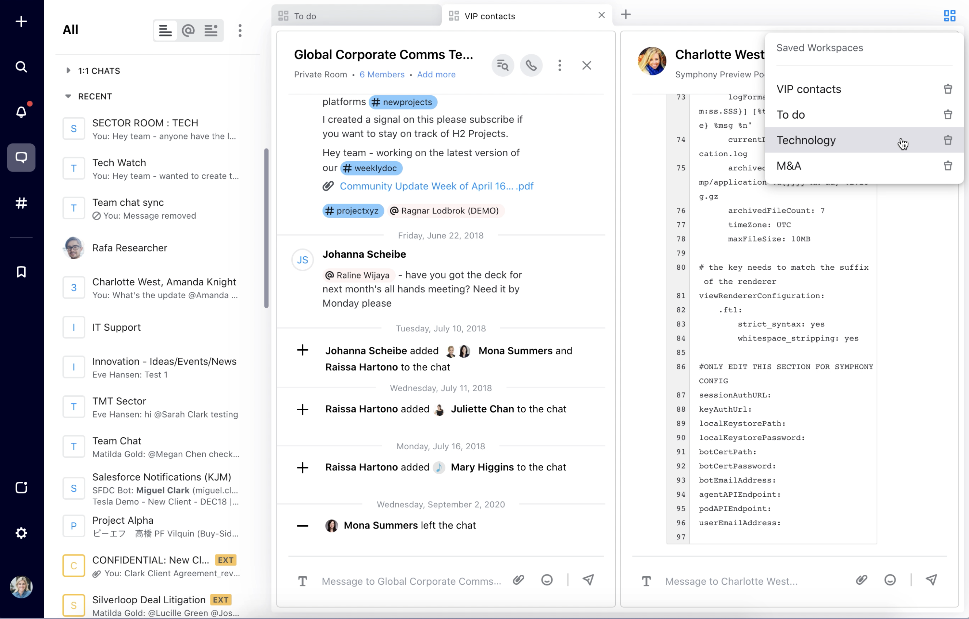969x619 pixels.
Task: Open the directory hashtag icon in sidebar
Action: 20,203
